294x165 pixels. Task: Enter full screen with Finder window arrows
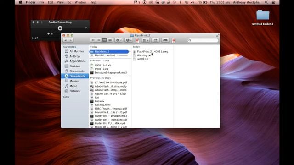(x=217, y=35)
